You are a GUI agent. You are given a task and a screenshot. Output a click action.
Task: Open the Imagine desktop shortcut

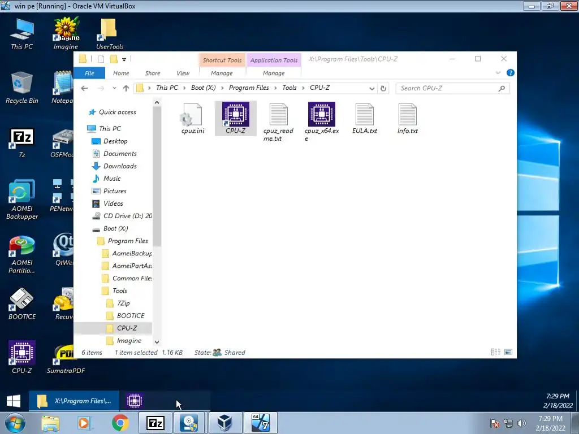[x=66, y=33]
